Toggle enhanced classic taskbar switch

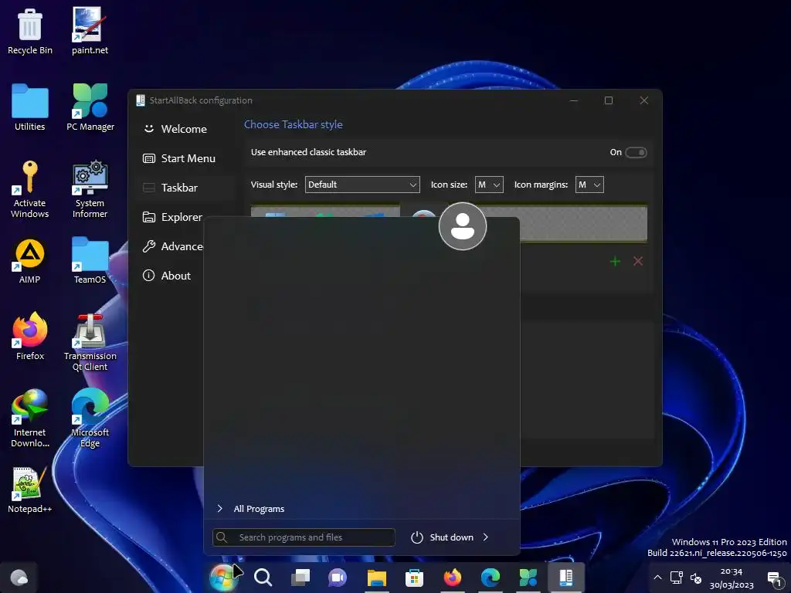(x=636, y=152)
